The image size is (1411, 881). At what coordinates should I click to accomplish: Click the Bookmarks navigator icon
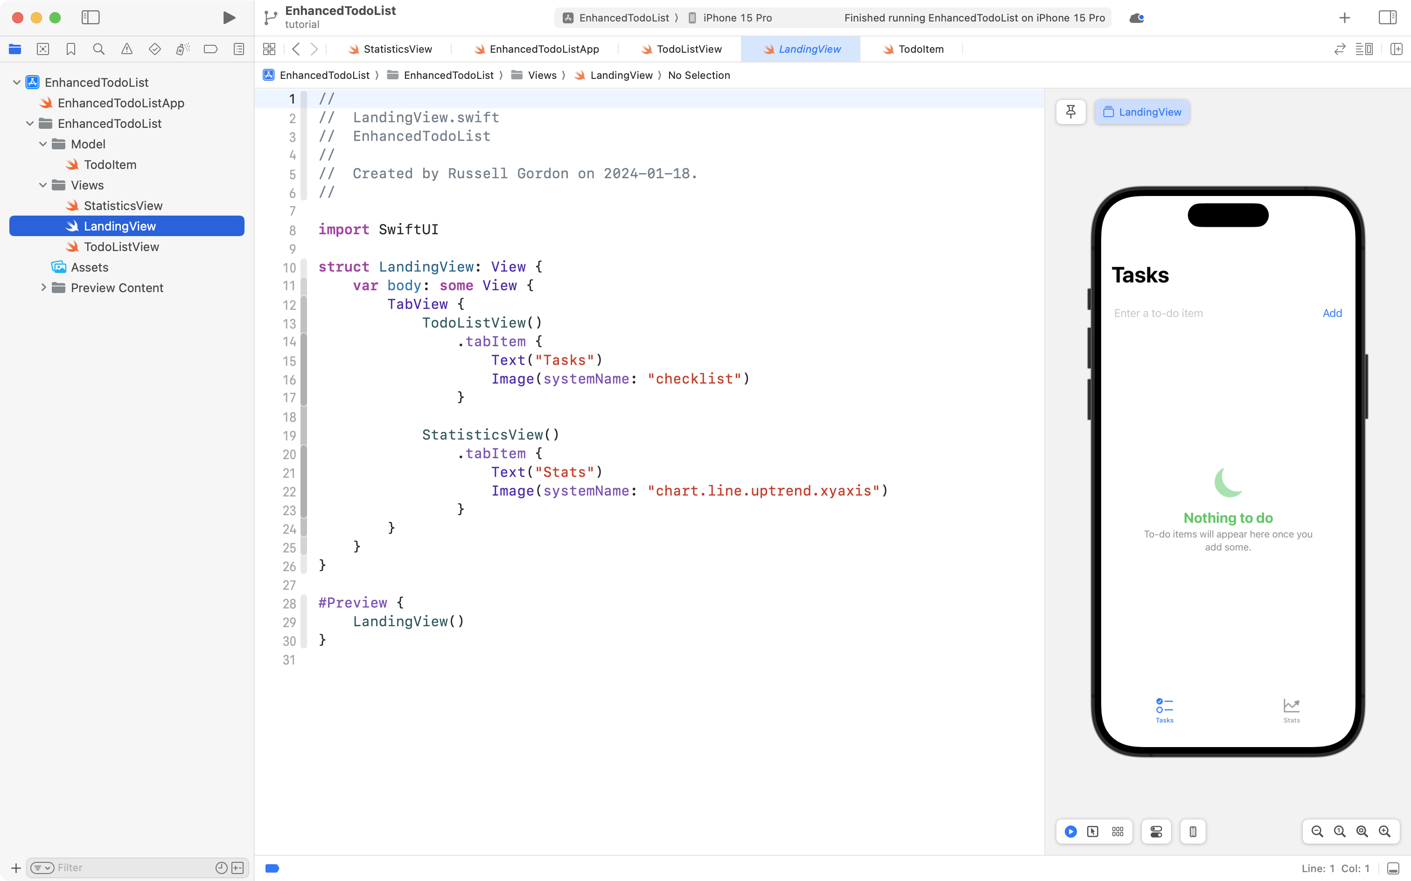[71, 49]
